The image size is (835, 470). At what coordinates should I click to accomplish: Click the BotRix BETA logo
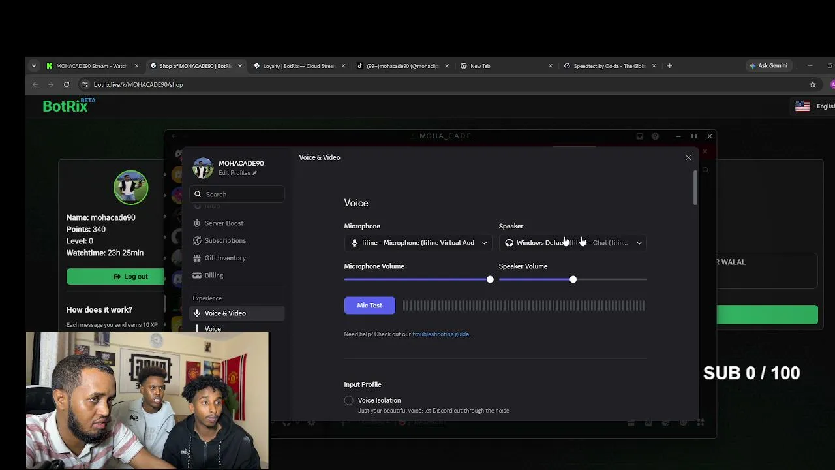coord(68,106)
